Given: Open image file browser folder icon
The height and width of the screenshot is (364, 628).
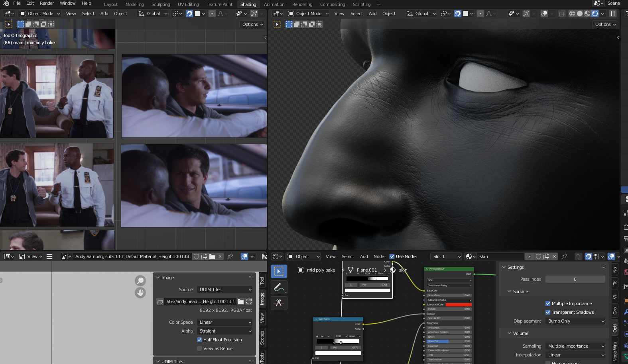Looking at the screenshot, I should click(x=241, y=301).
